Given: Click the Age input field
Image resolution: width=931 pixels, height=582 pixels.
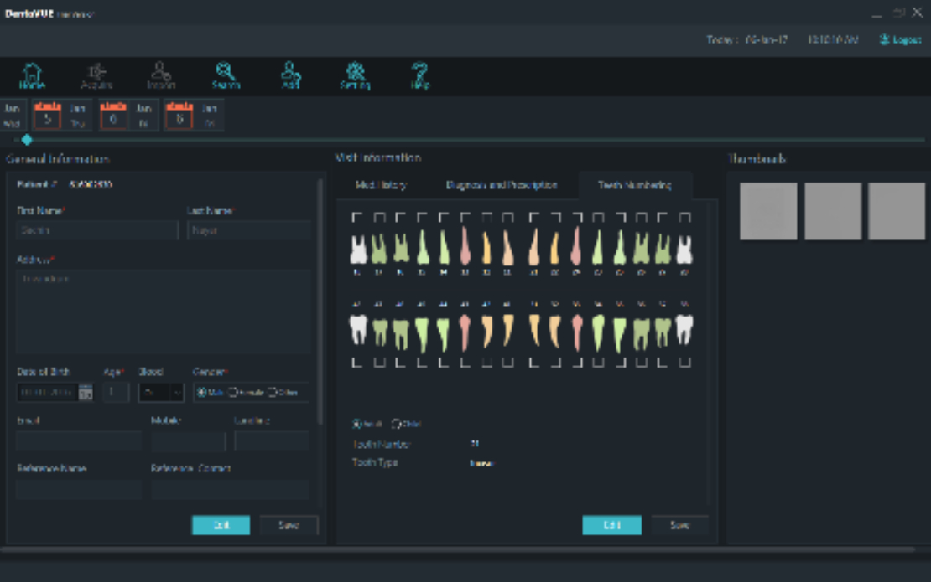Looking at the screenshot, I should tap(116, 393).
